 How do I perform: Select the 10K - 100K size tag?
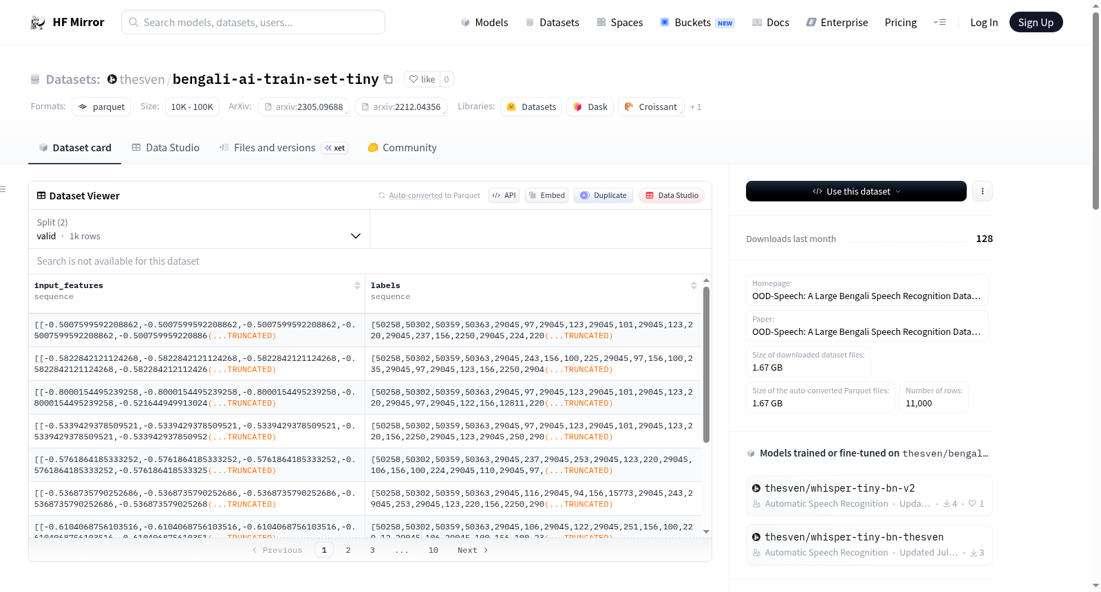(x=192, y=107)
